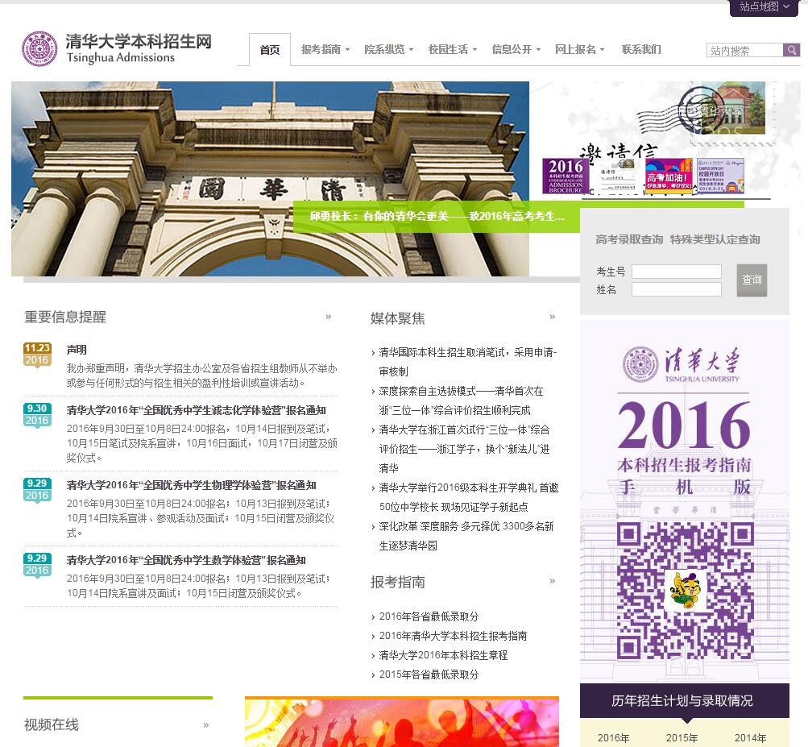Select 2016年 in admissions history

pyautogui.click(x=613, y=737)
